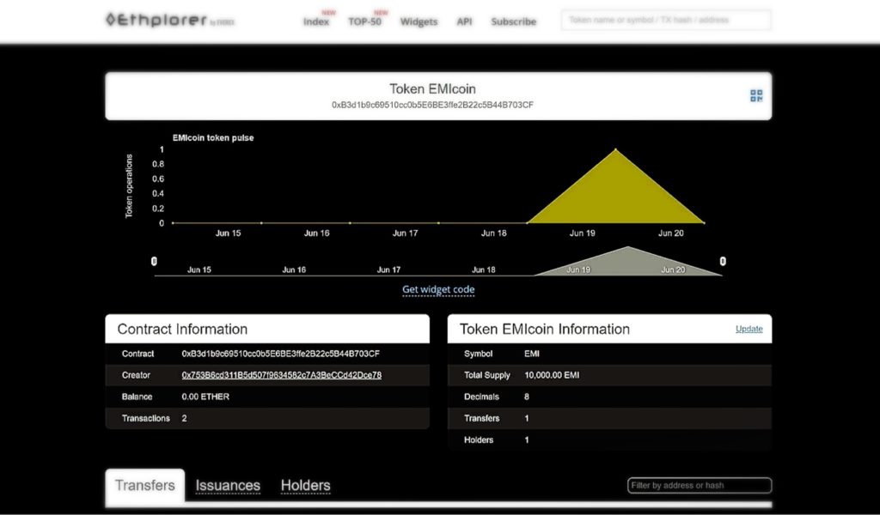Viewport: 880px width, 515px height.
Task: Click Update in Token EMIcoin Information
Action: (x=749, y=329)
